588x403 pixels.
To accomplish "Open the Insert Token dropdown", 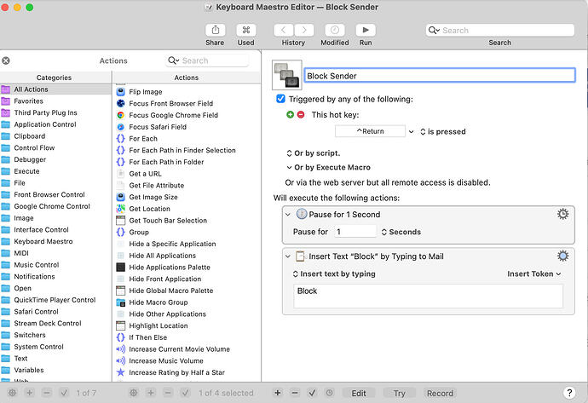I will 534,273.
